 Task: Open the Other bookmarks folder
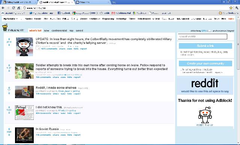[228, 13]
